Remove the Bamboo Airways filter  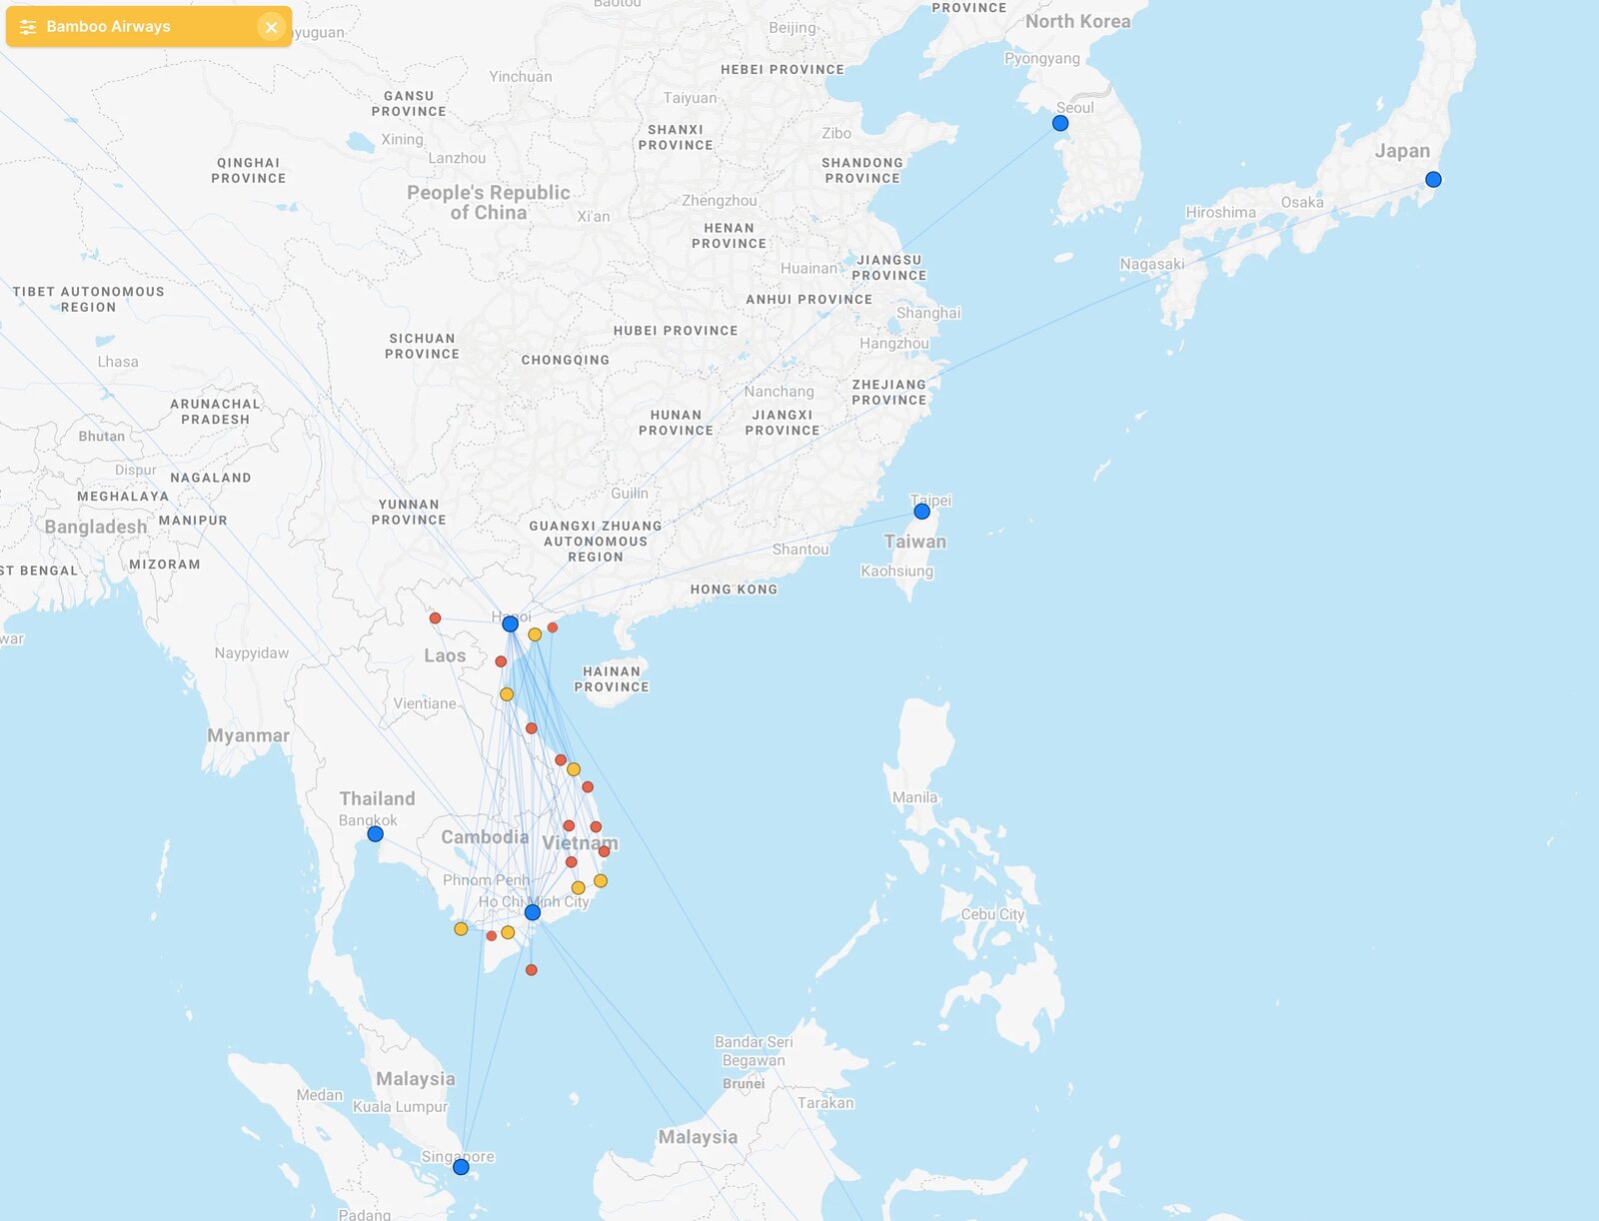coord(271,27)
